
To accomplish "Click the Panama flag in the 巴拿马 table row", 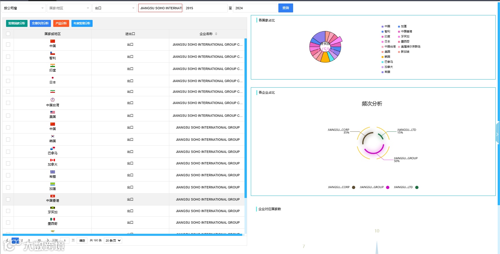I will tap(52, 149).
